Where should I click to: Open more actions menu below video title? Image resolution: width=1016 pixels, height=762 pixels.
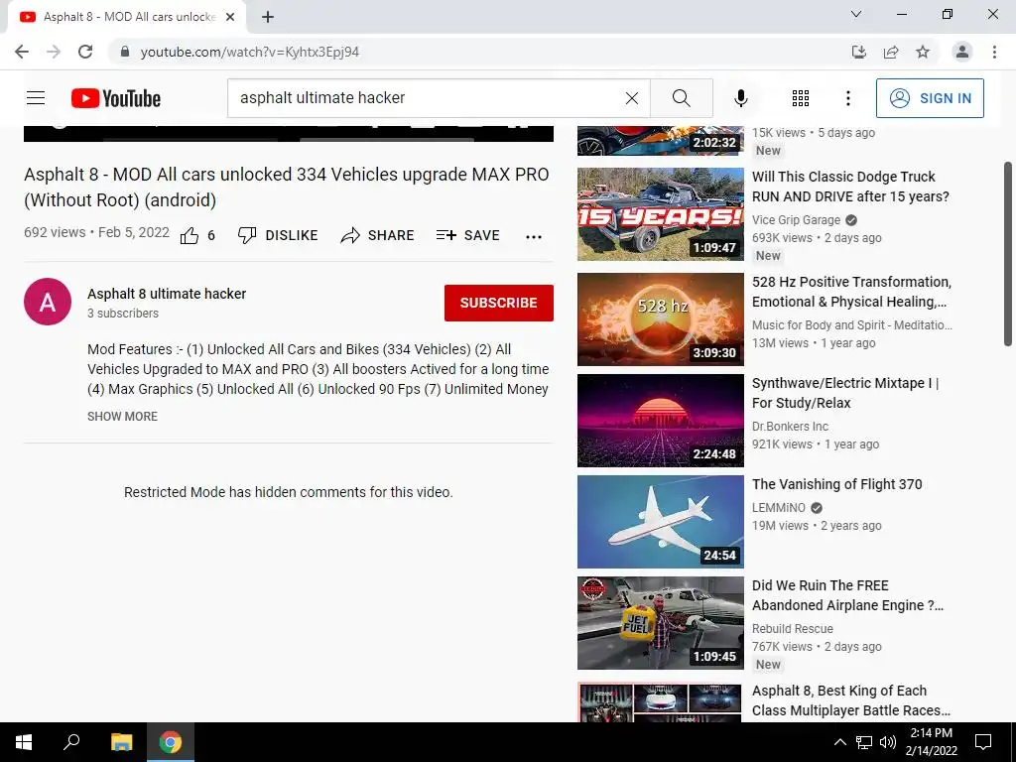click(x=533, y=236)
